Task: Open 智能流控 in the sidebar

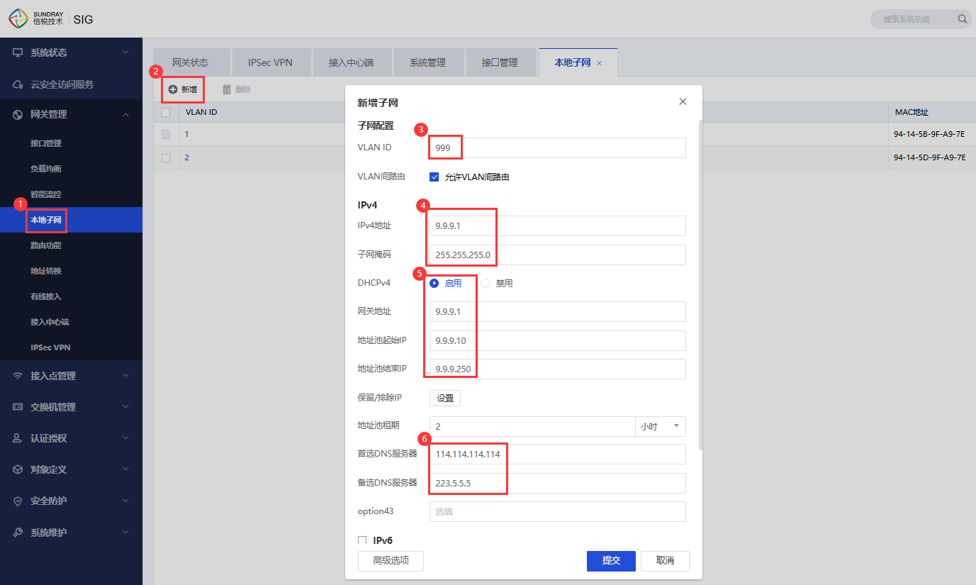Action: pyautogui.click(x=71, y=194)
